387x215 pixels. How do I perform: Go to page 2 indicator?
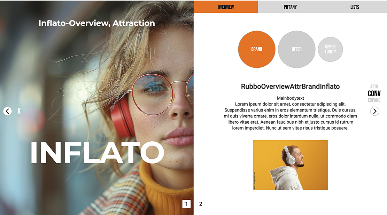point(201,204)
